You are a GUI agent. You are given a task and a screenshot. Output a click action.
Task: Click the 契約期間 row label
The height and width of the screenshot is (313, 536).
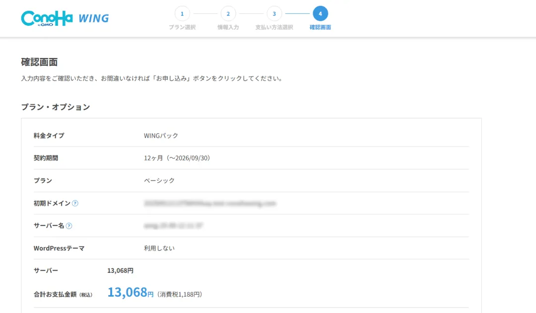pyautogui.click(x=46, y=158)
